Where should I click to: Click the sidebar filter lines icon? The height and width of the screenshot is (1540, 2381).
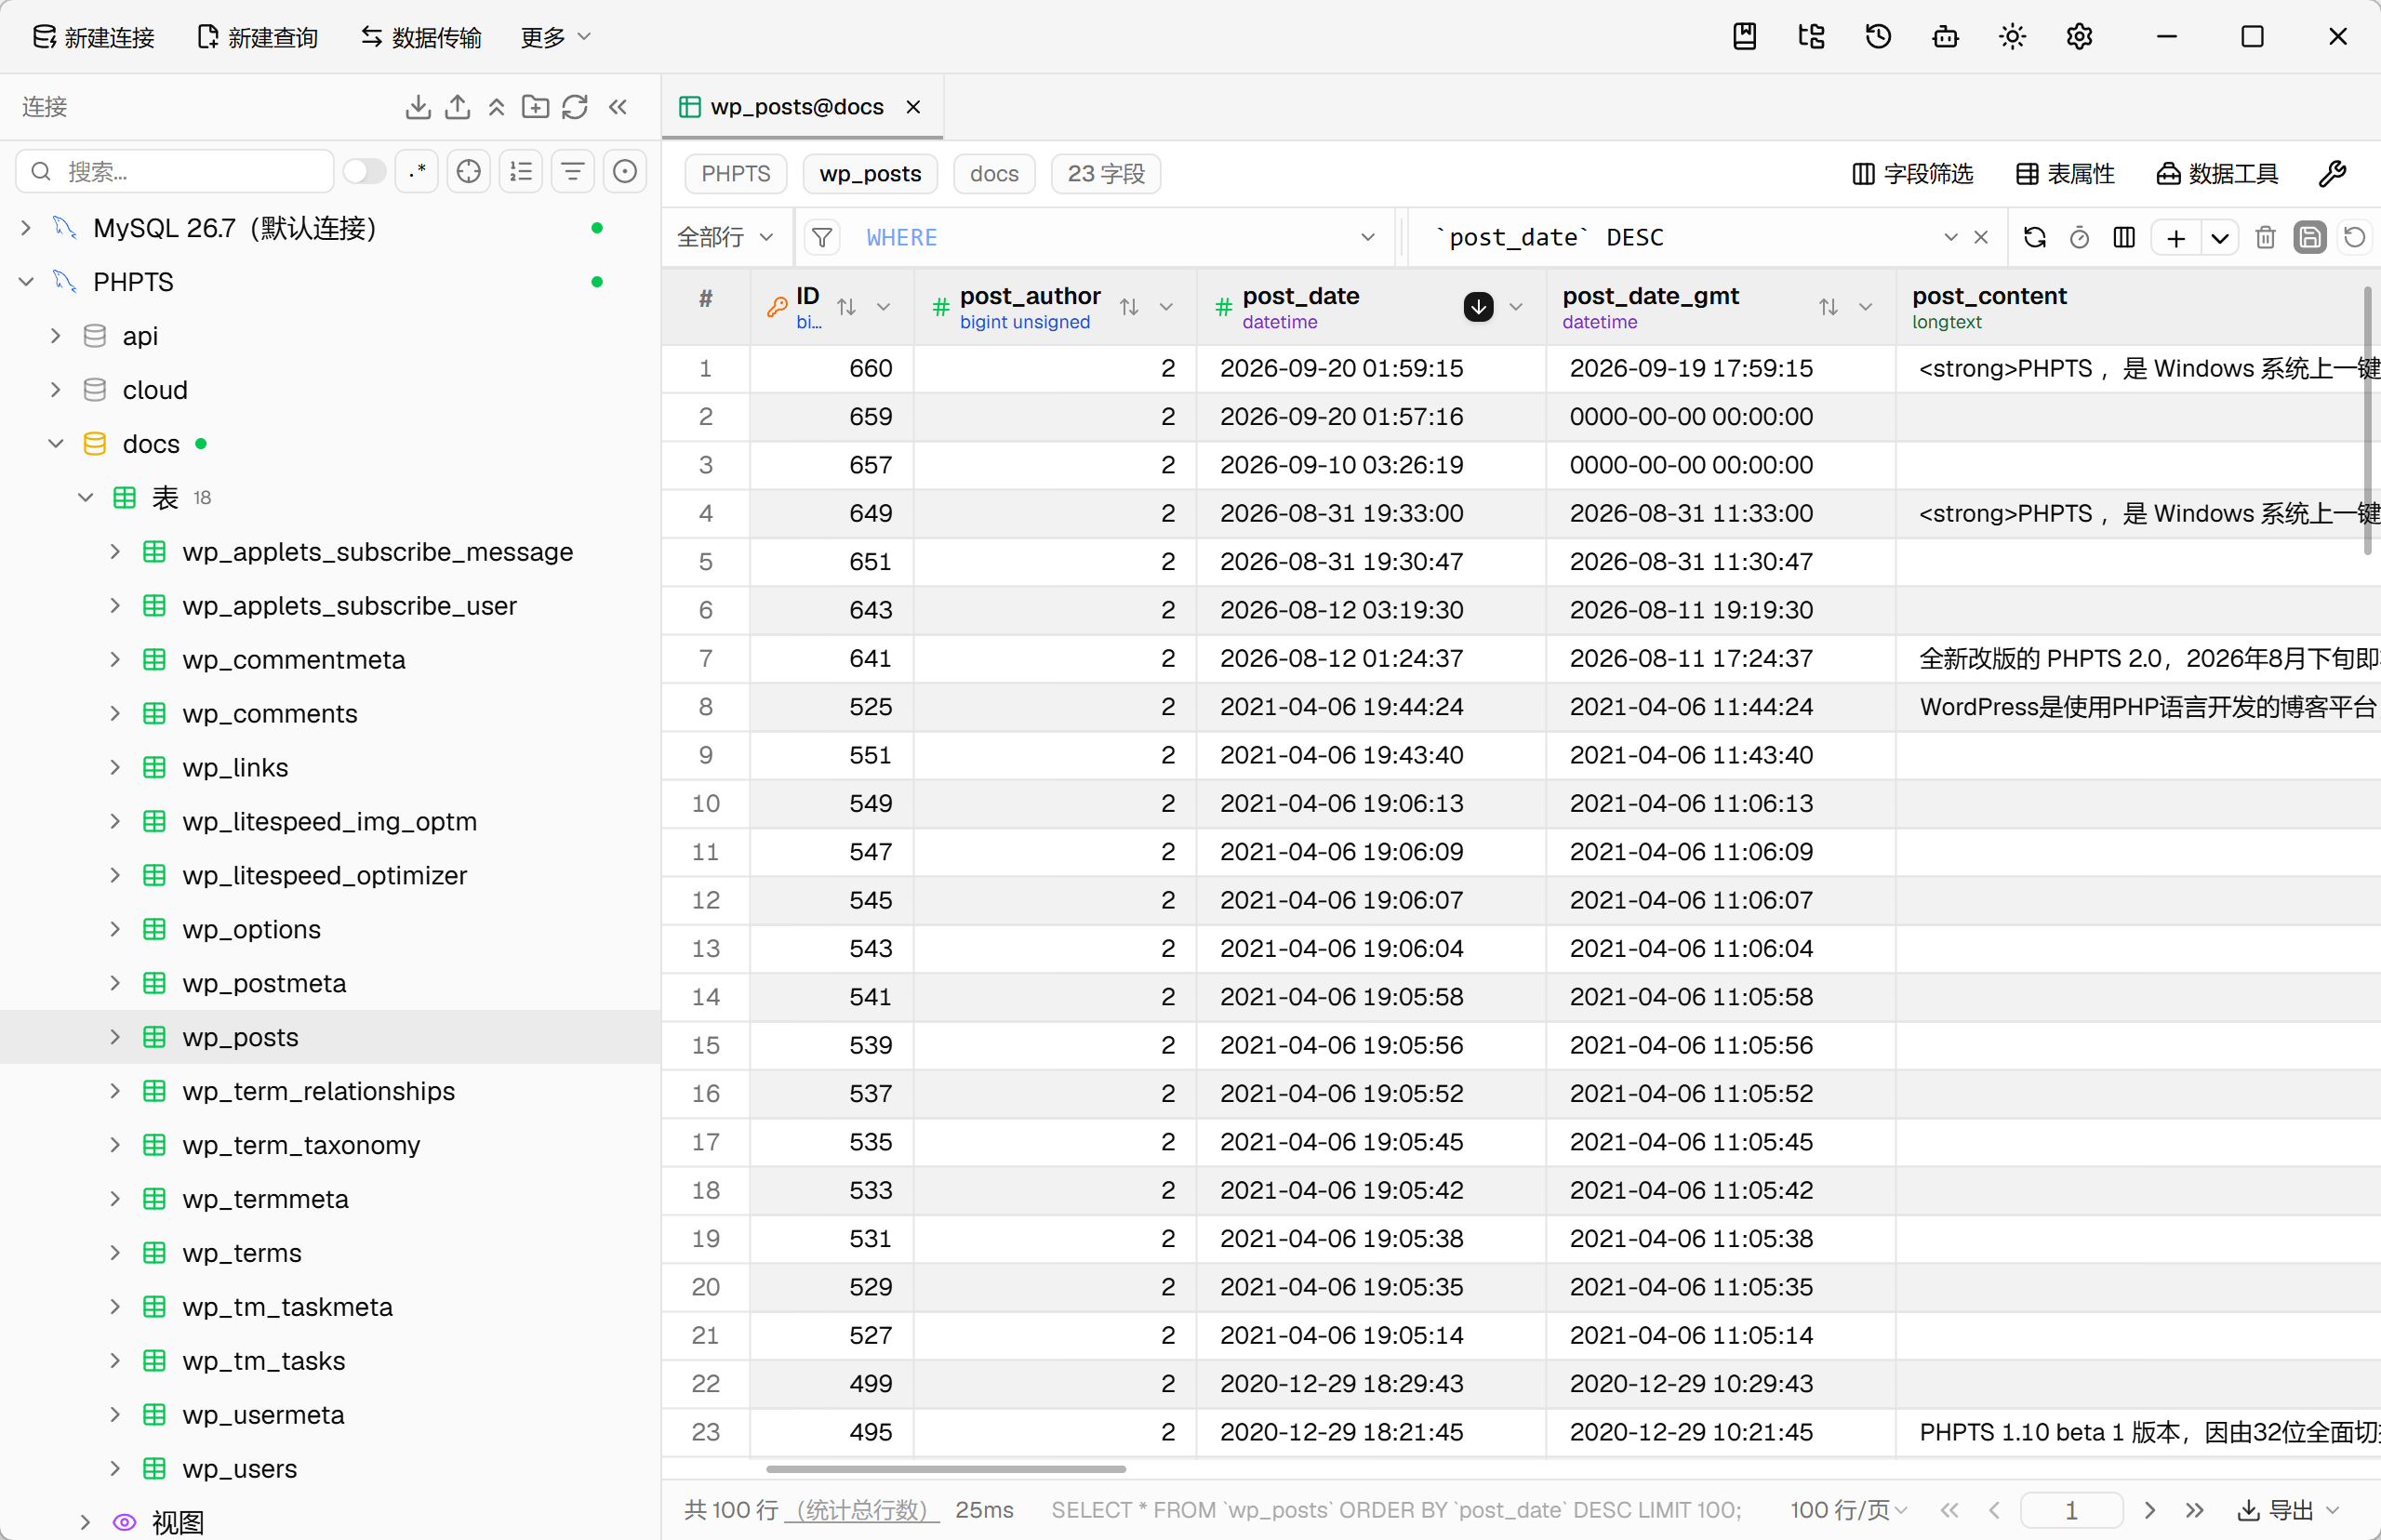click(x=573, y=172)
